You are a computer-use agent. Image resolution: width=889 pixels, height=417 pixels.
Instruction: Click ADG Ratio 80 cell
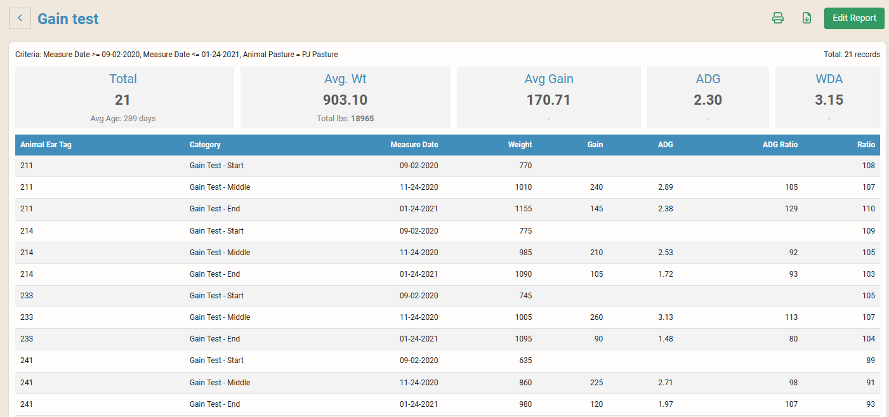(793, 339)
